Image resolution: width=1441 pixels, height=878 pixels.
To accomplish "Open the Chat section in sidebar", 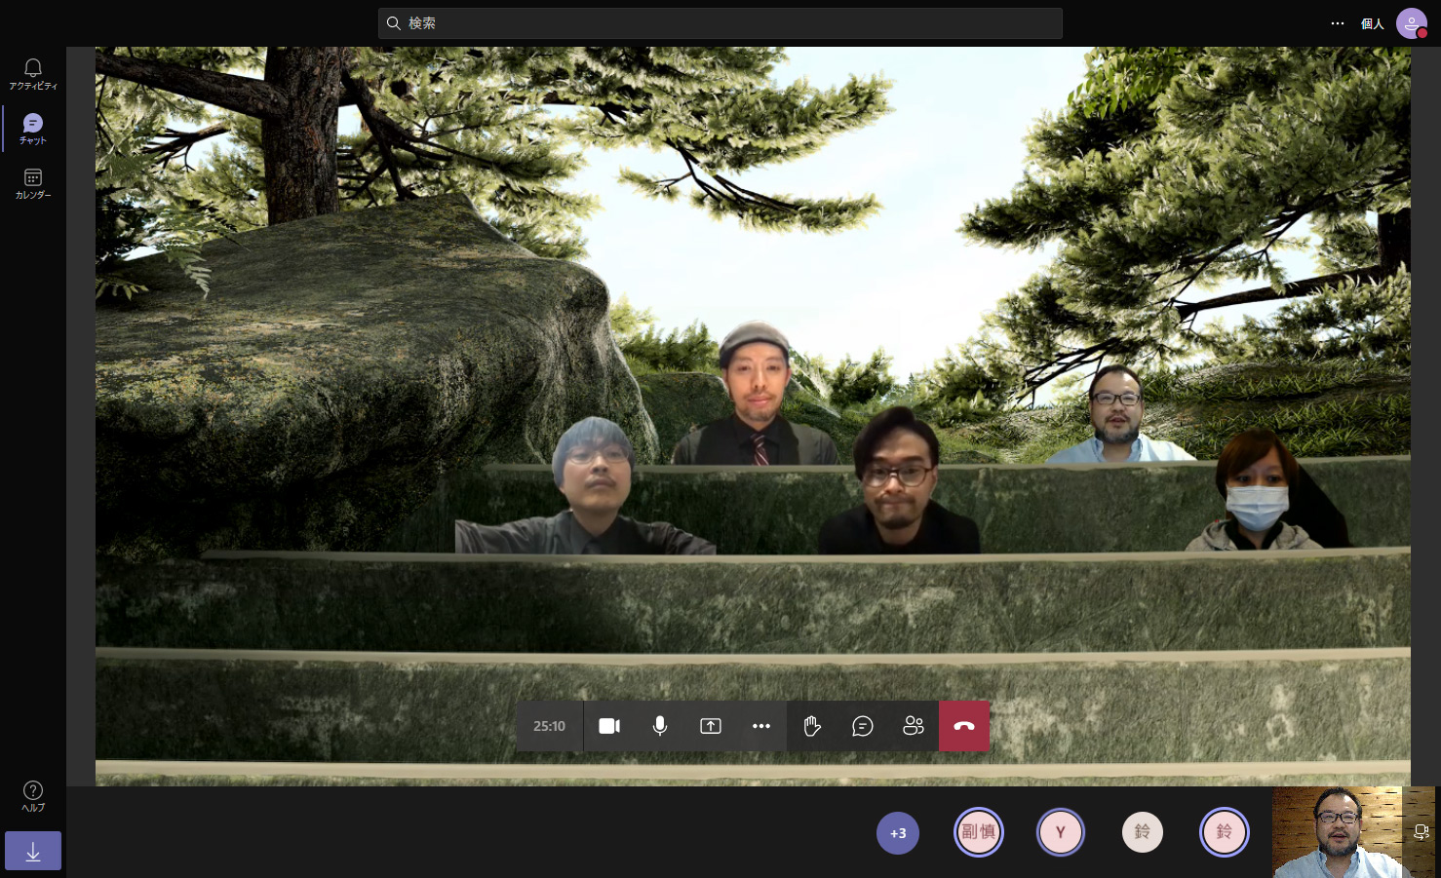I will pos(33,129).
